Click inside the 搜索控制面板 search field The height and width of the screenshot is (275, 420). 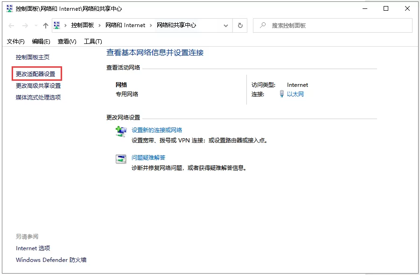(x=327, y=25)
